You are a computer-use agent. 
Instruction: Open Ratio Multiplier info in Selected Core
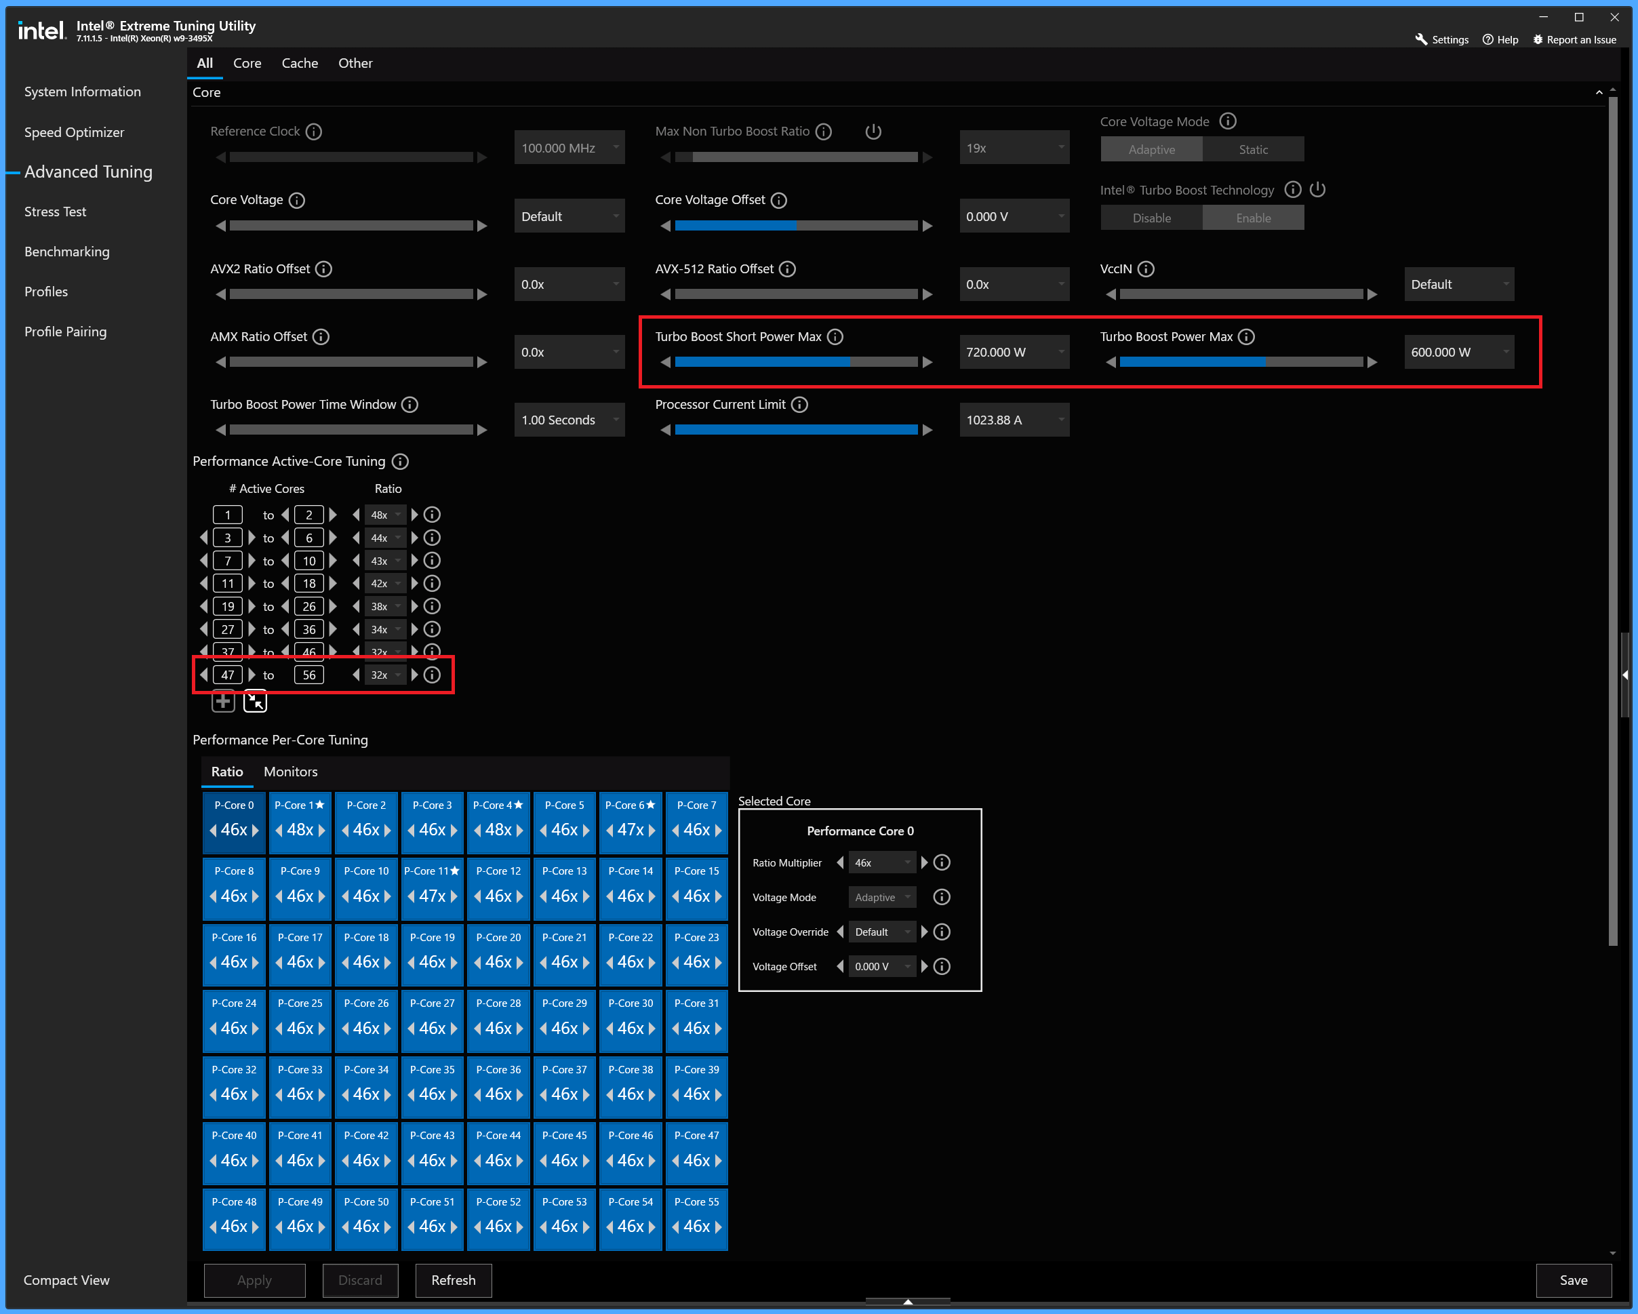point(942,862)
